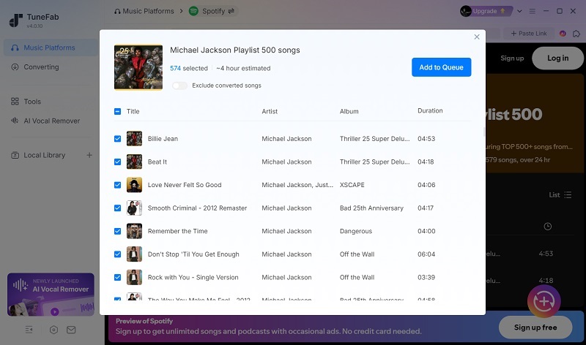Open the hamburger menu in title bar
Screen dimensions: 586x345
tap(533, 11)
